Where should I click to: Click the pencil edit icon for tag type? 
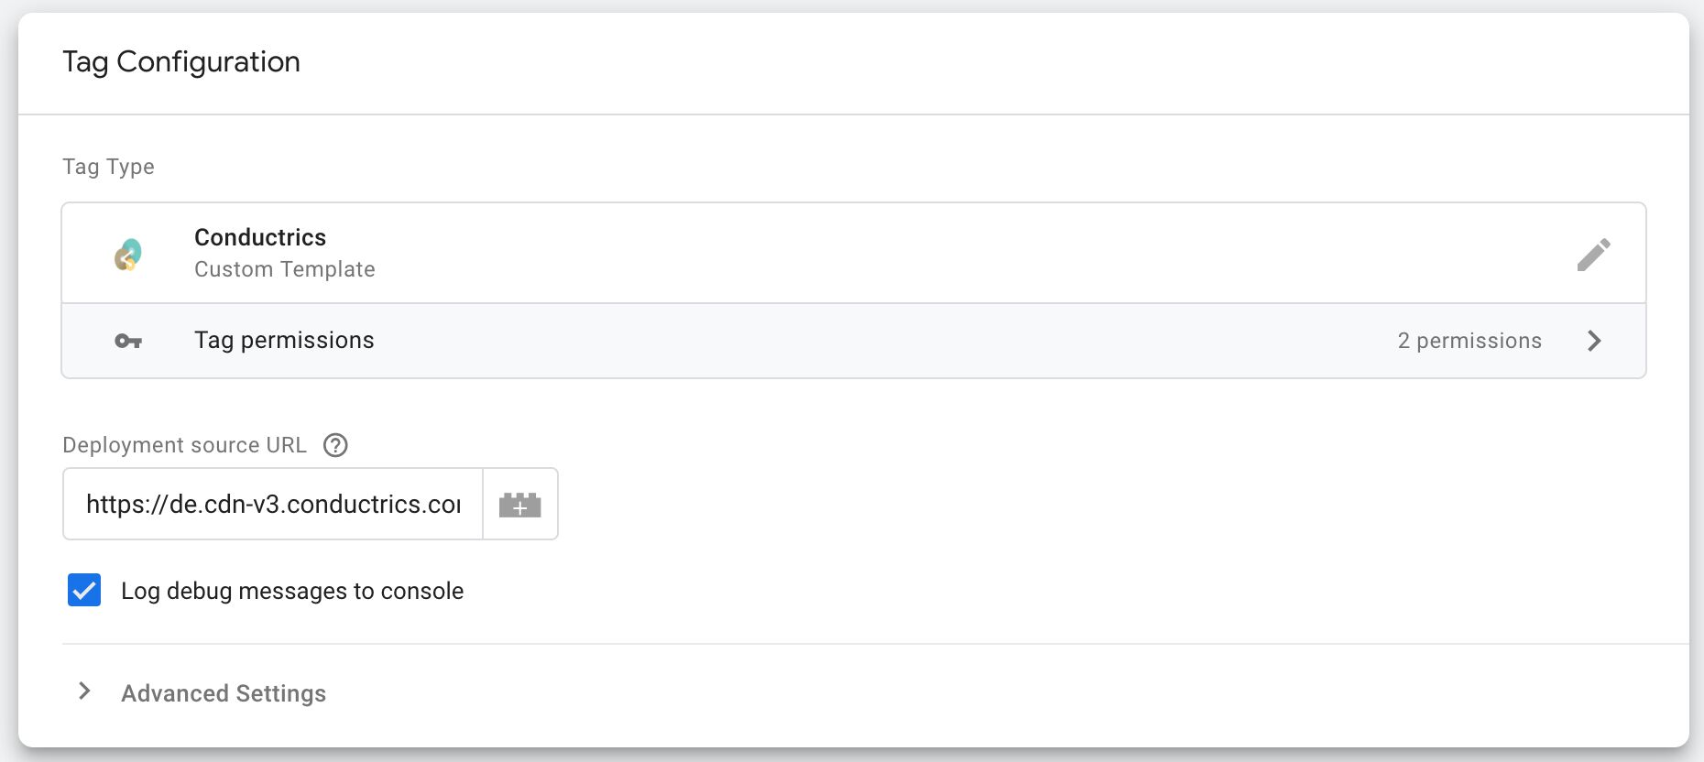point(1593,255)
